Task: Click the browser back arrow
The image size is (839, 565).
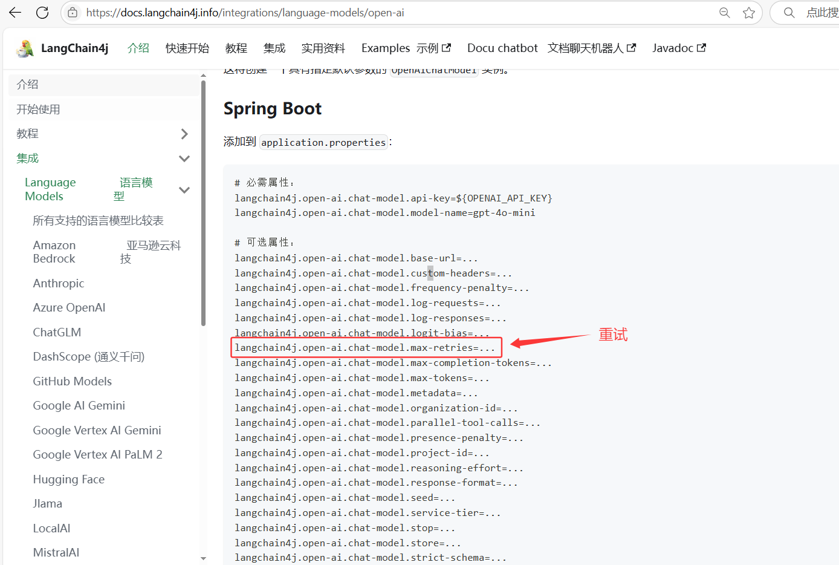Action: [x=15, y=13]
